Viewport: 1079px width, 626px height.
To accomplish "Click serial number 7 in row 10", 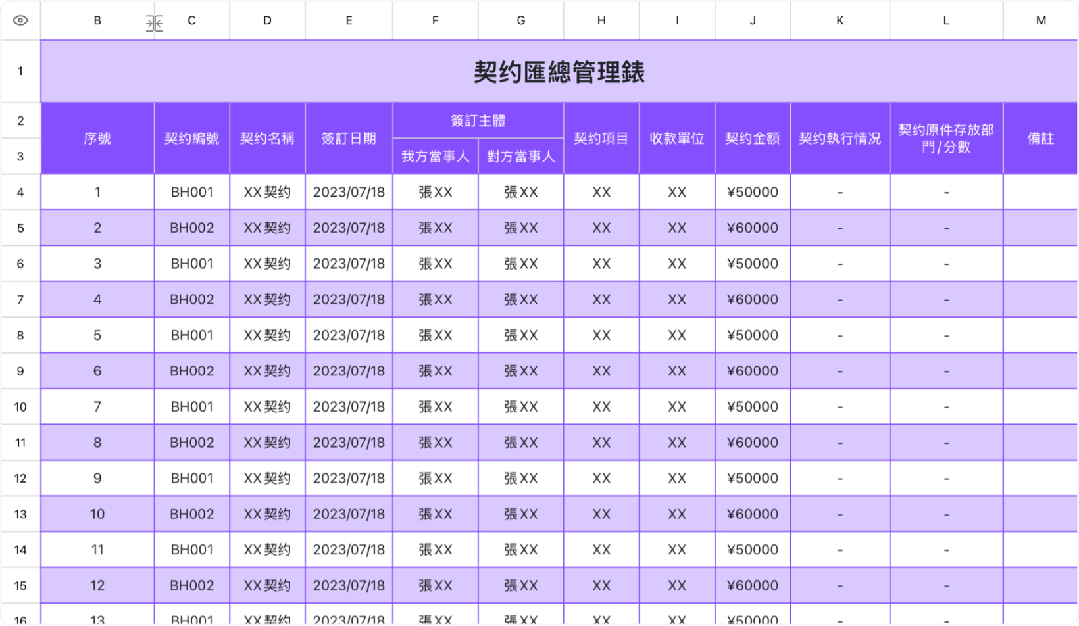I will point(97,406).
